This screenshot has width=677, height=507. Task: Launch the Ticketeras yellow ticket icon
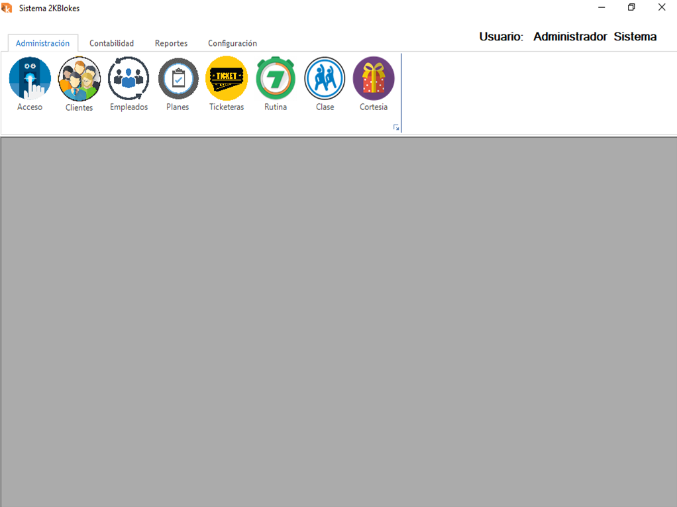[227, 79]
